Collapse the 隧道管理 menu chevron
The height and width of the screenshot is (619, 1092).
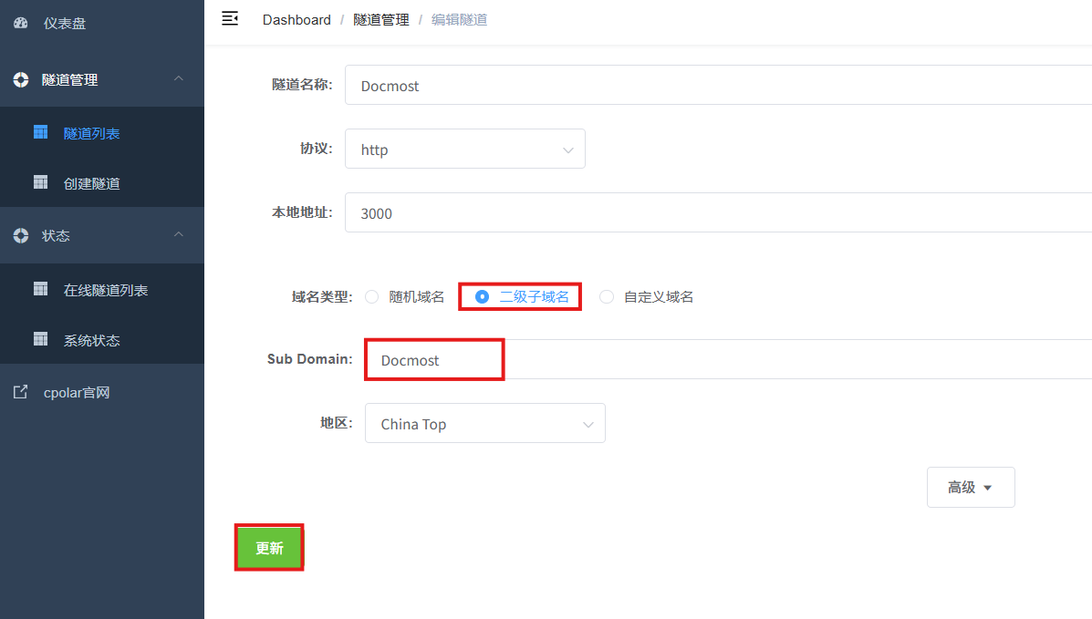tap(179, 78)
